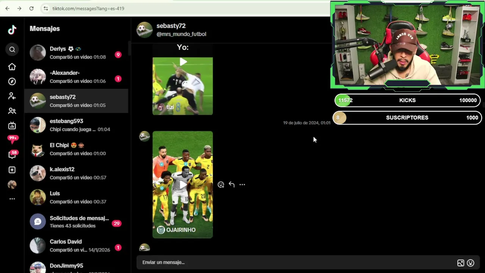Open the k.alexis12 conversation
This screenshot has width=485, height=273.
click(x=76, y=173)
